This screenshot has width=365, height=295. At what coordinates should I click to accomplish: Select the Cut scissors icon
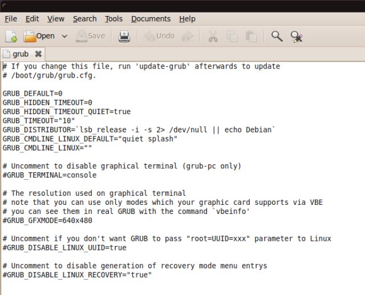pos(213,37)
